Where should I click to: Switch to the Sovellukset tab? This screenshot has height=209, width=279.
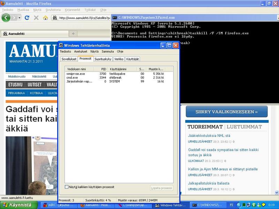69,59
